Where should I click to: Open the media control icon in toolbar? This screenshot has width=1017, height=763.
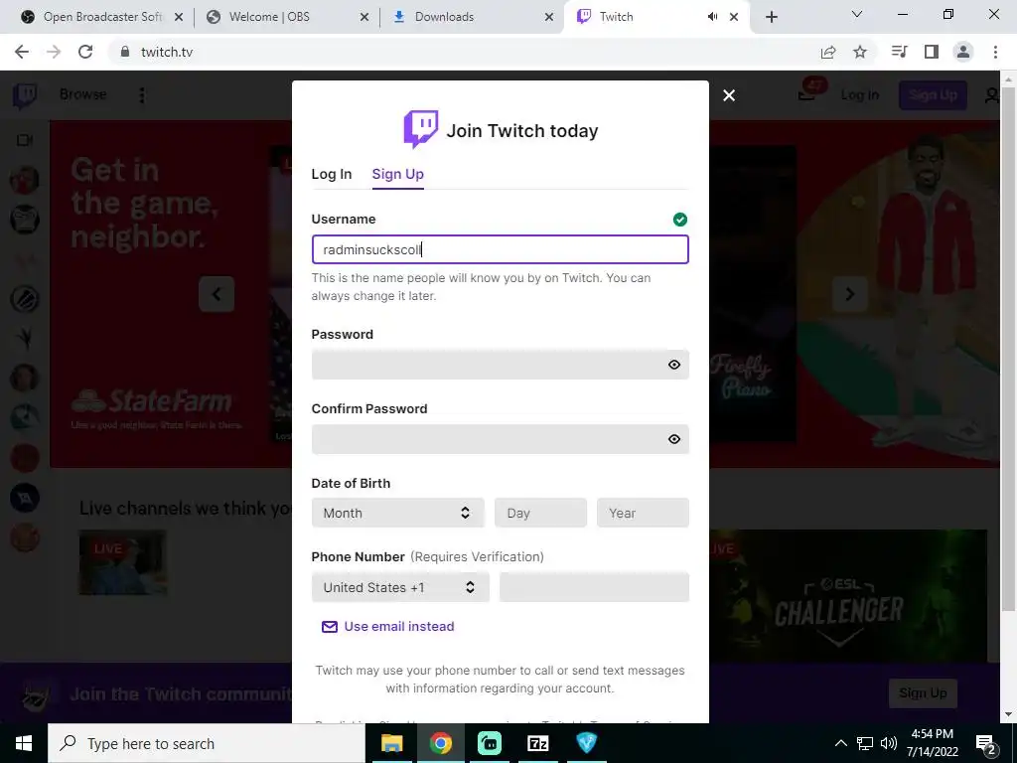[x=900, y=52]
